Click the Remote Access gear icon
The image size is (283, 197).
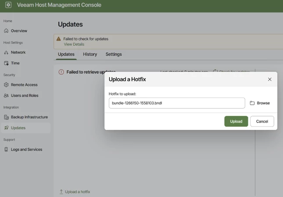coord(6,85)
